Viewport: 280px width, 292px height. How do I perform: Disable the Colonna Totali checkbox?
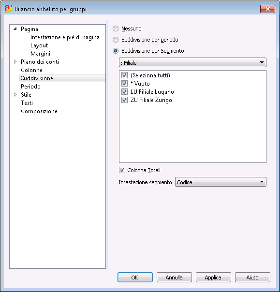tap(122, 170)
